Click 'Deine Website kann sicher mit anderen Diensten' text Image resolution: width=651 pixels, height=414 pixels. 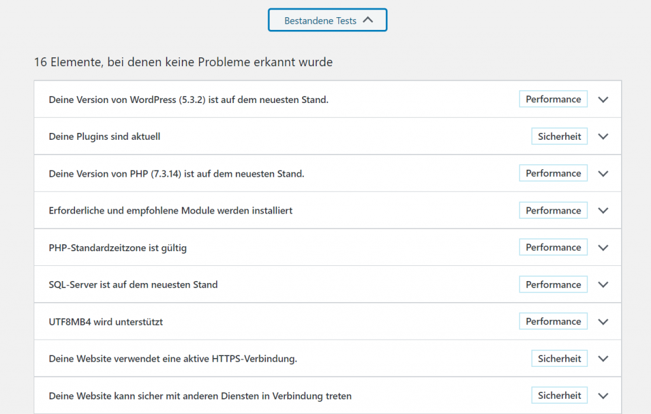(200, 396)
